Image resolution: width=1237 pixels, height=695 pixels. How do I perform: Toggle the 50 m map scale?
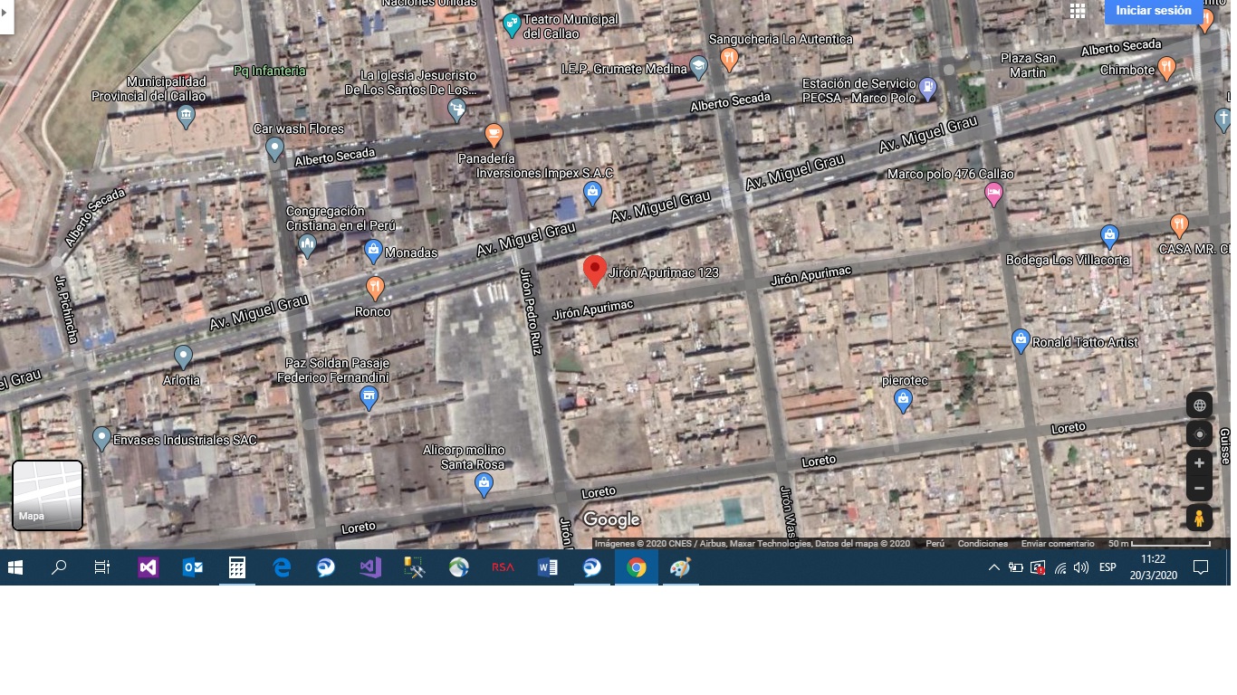(1159, 544)
